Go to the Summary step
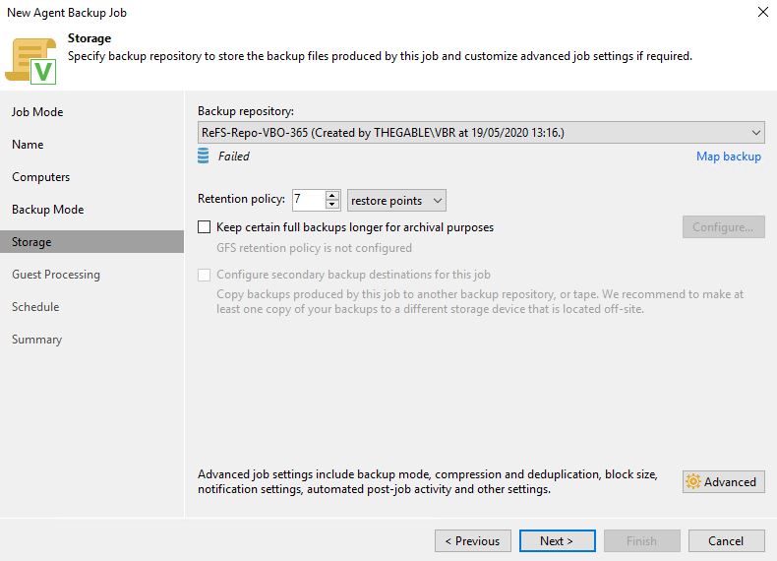The width and height of the screenshot is (777, 561). (x=36, y=340)
